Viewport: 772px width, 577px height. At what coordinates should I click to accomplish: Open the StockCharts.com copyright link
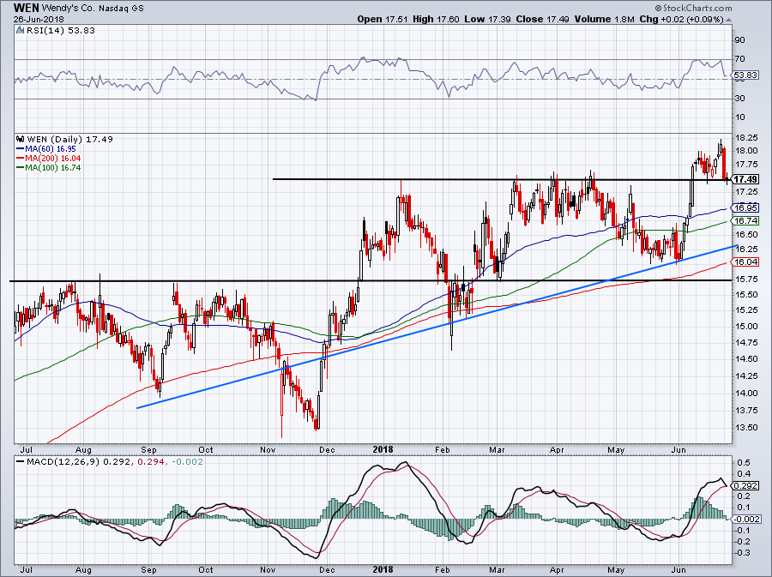point(693,8)
